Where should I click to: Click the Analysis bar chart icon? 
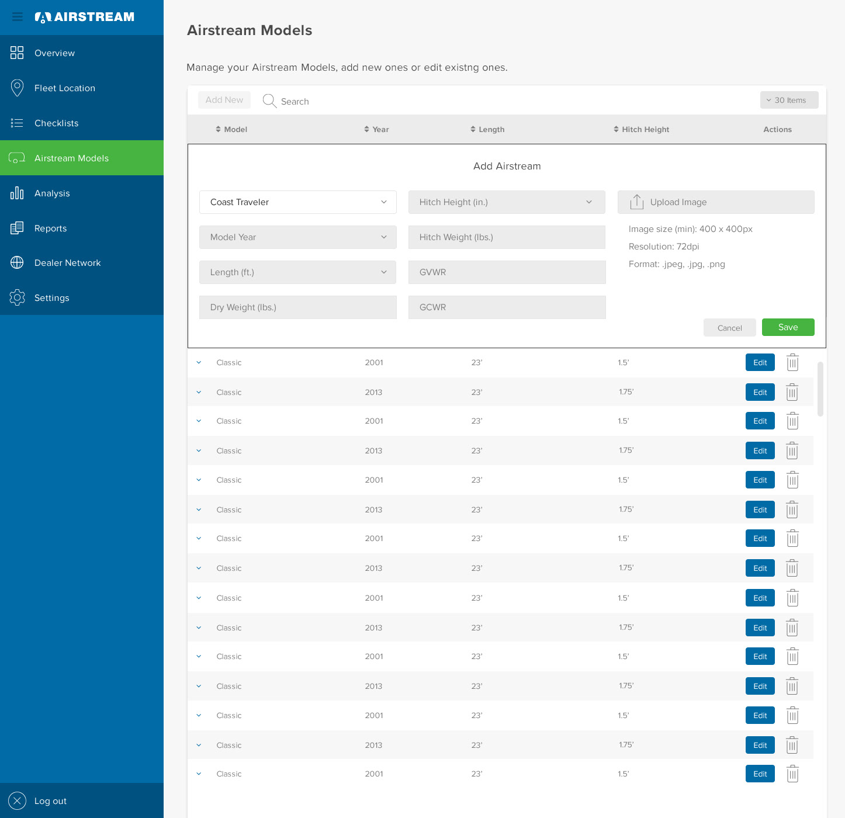17,193
